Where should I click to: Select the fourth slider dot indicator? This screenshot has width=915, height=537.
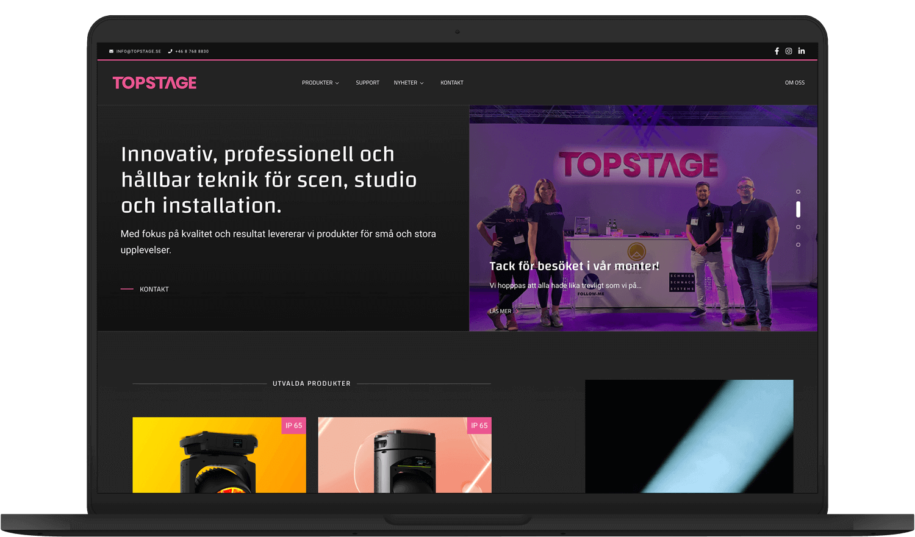(x=798, y=244)
